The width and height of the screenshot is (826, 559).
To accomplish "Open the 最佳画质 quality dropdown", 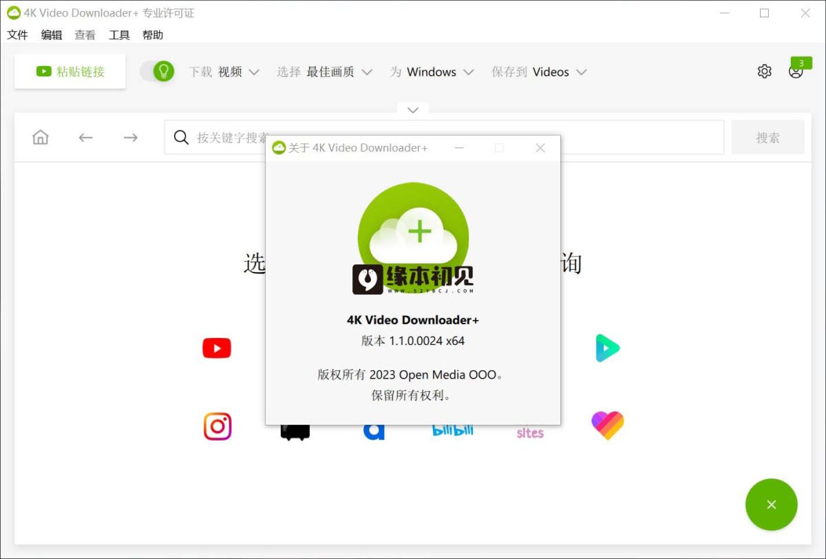I will [325, 72].
